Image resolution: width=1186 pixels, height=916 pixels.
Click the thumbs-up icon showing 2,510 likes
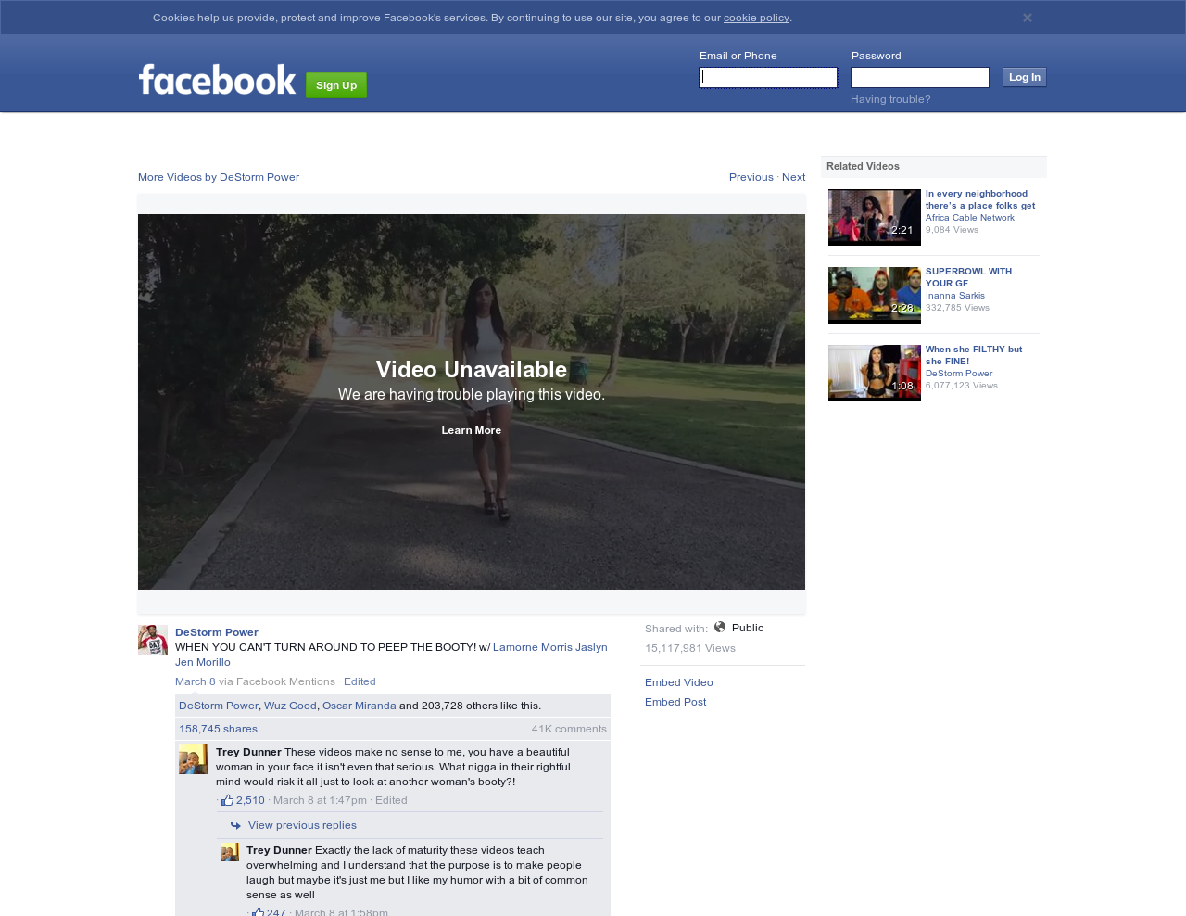(x=227, y=800)
